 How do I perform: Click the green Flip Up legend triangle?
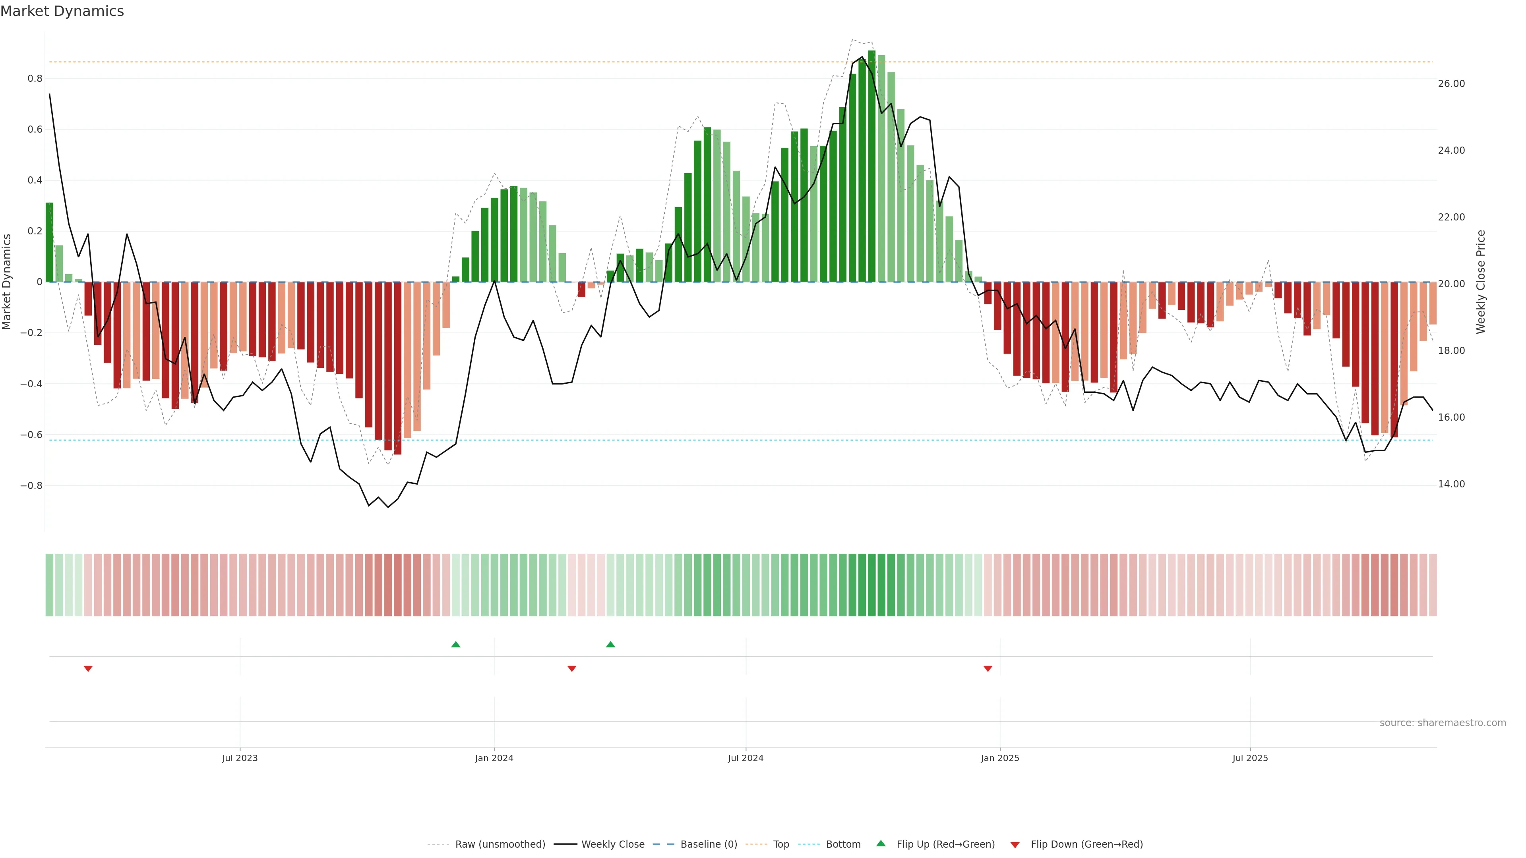(881, 843)
